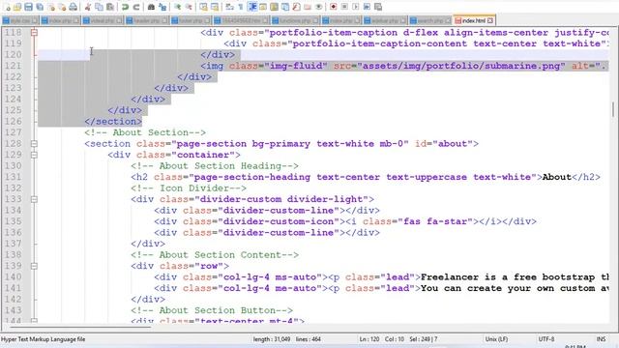
Task: Click the horizontal scrollbar thumb
Action: [80, 327]
